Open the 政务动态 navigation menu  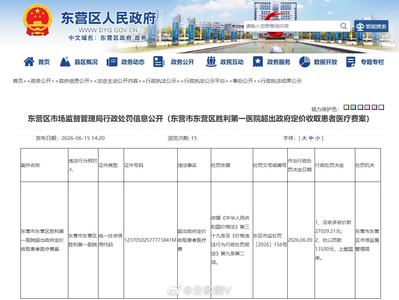click(133, 62)
